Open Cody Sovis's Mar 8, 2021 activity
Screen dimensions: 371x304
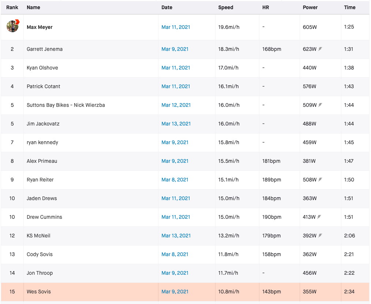coord(174,254)
